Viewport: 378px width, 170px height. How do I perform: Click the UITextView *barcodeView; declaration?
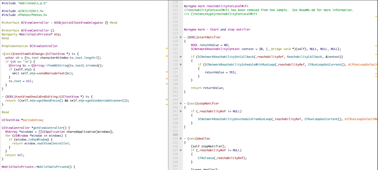23,120
